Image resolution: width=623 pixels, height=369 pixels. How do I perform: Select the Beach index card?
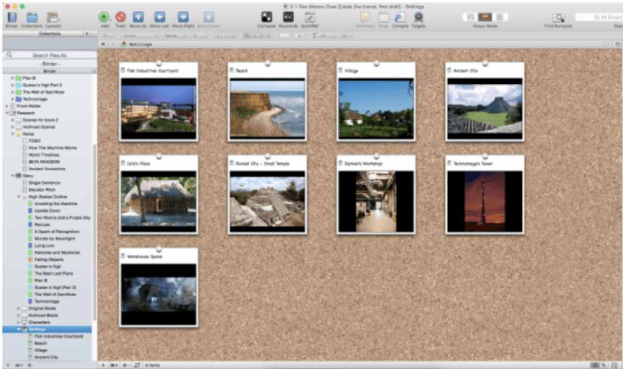pos(268,102)
